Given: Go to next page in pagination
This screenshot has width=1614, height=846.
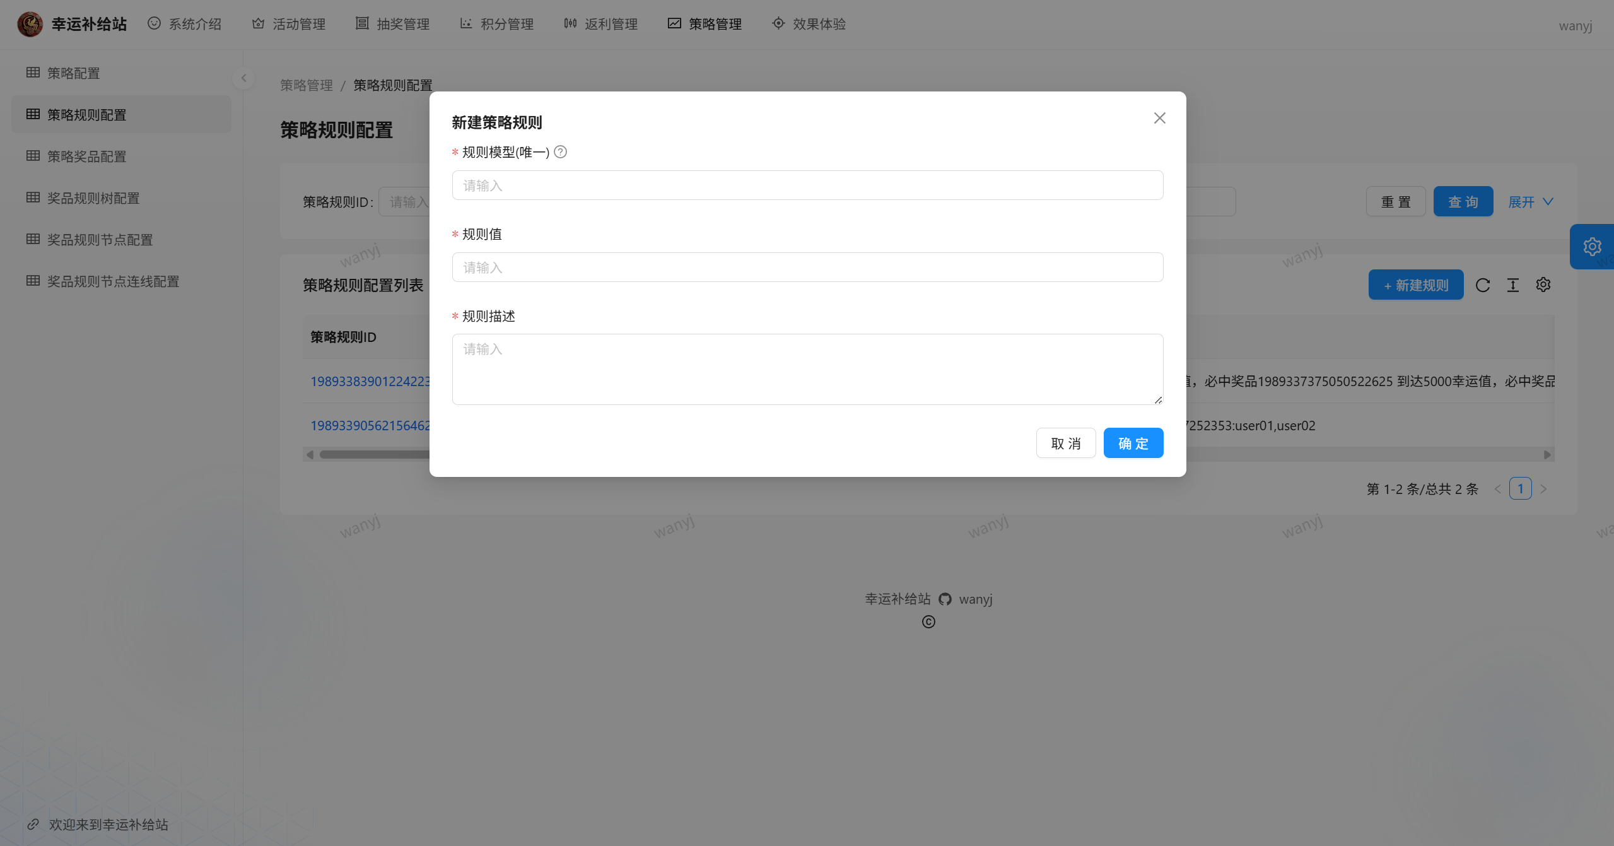Looking at the screenshot, I should click(1543, 489).
